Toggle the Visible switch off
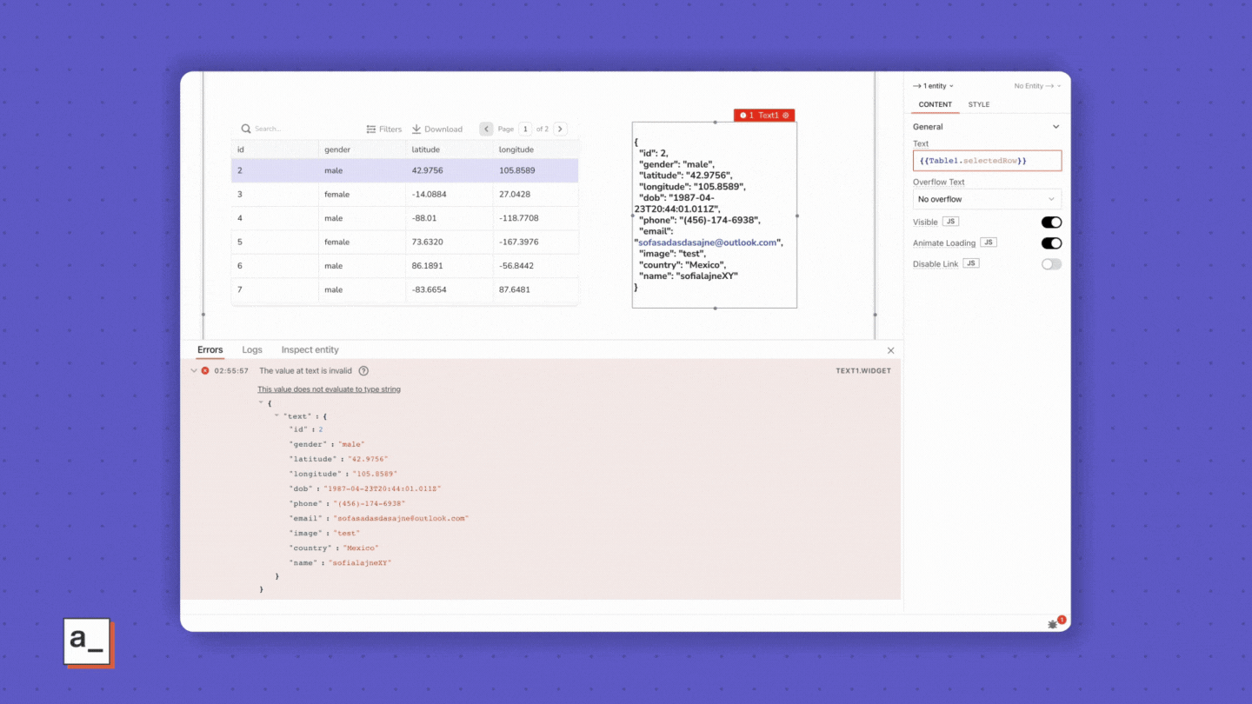Screen dimensions: 1252x704 click(x=1051, y=222)
